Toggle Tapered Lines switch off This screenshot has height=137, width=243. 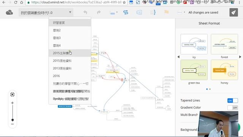tap(232, 100)
